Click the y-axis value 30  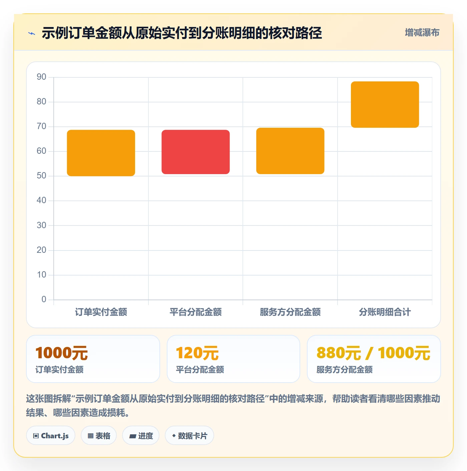tap(41, 225)
